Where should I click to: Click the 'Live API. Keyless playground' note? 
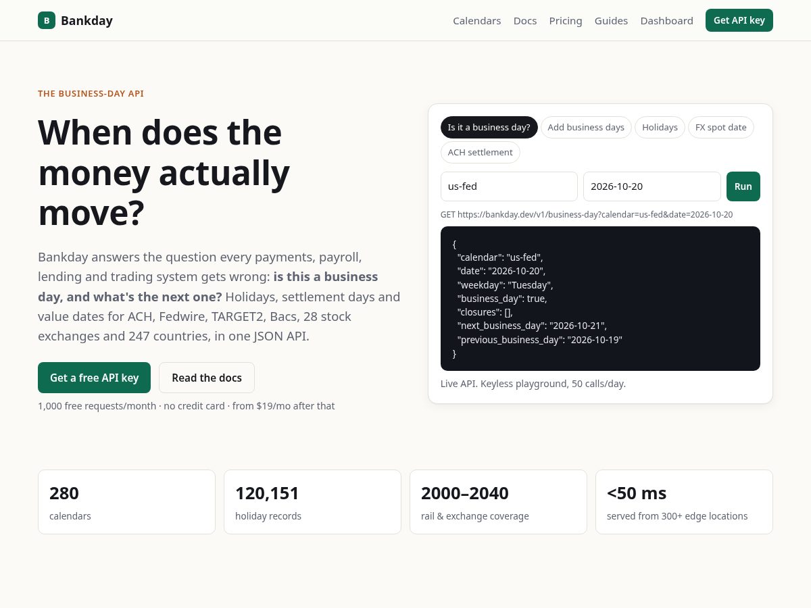click(x=533, y=384)
